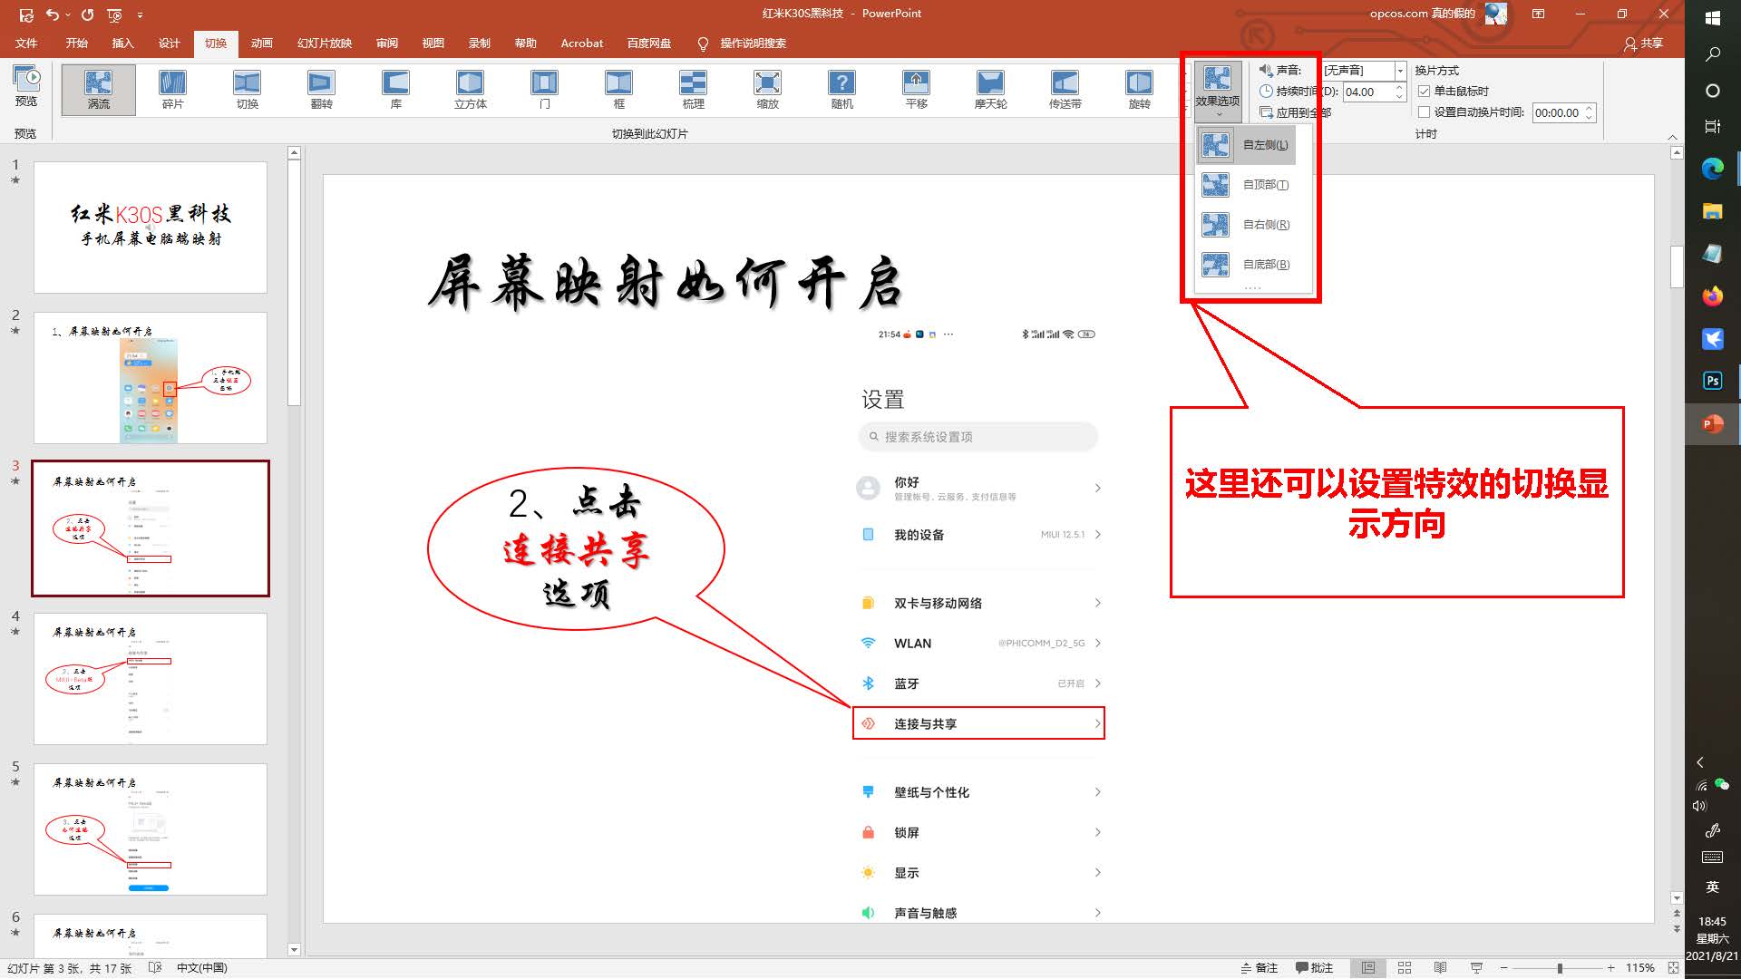Click the Save icon in quick access toolbar
The width and height of the screenshot is (1741, 979).
coord(26,15)
